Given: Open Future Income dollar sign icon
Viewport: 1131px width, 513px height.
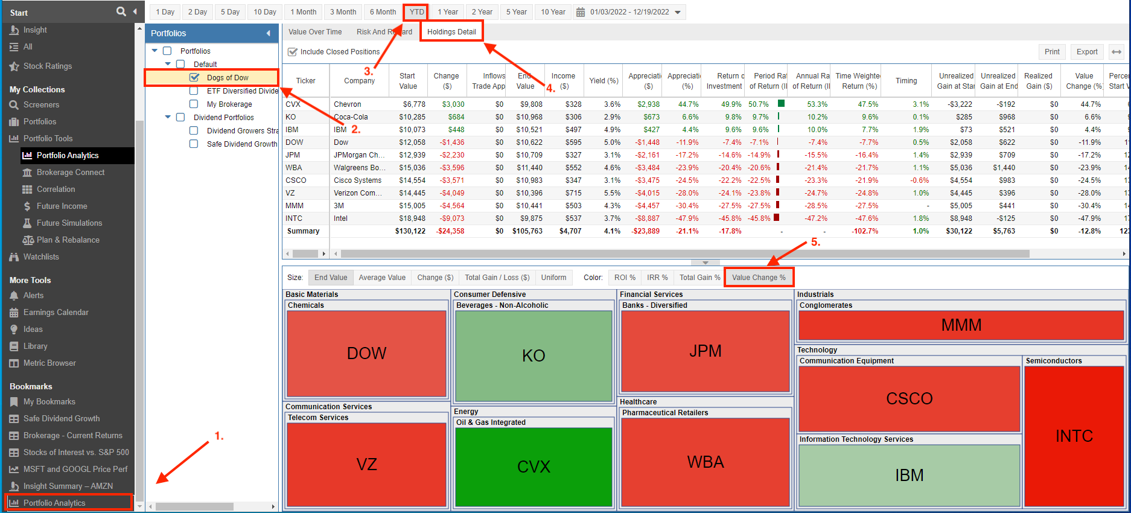Looking at the screenshot, I should tap(27, 206).
